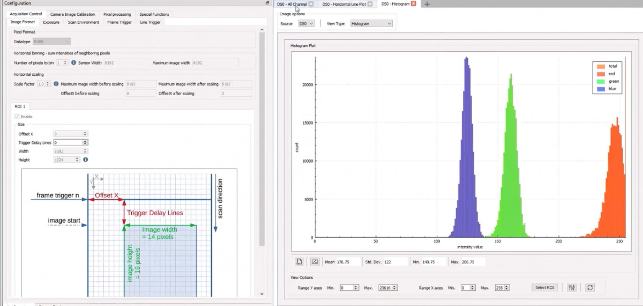Adjust the Offset X stepper
This screenshot has width=643, height=306.
[x=85, y=134]
